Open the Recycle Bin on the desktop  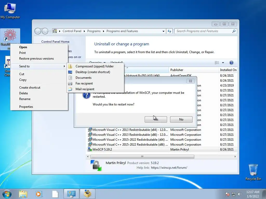tap(253, 172)
